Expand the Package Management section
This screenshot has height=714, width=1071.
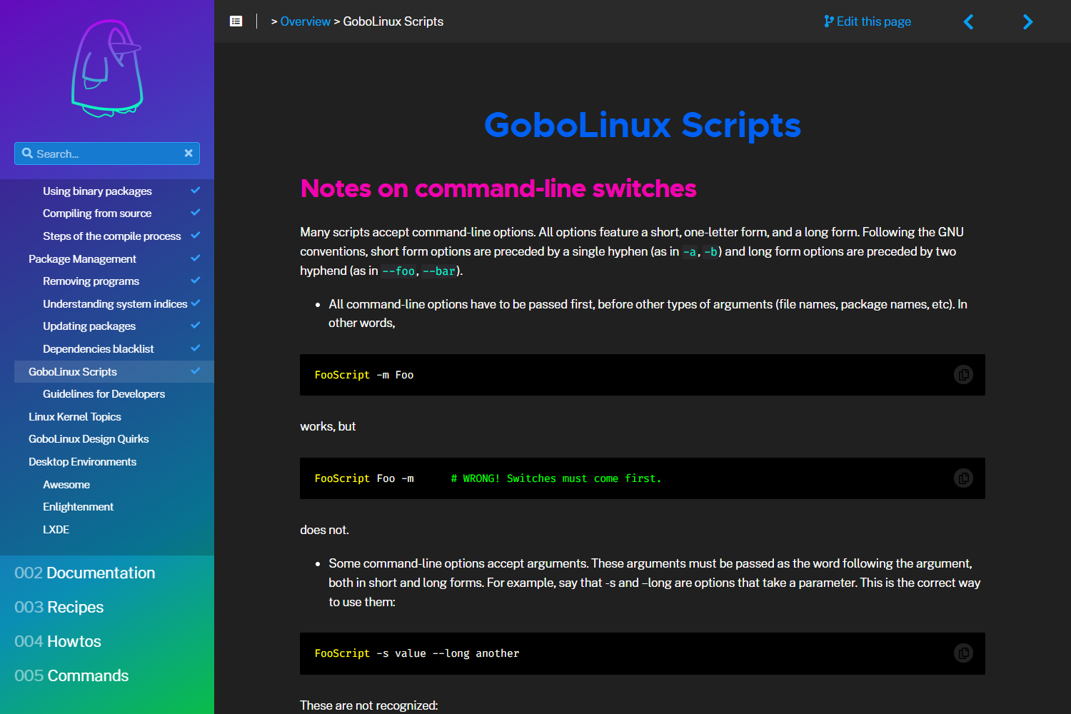click(82, 258)
